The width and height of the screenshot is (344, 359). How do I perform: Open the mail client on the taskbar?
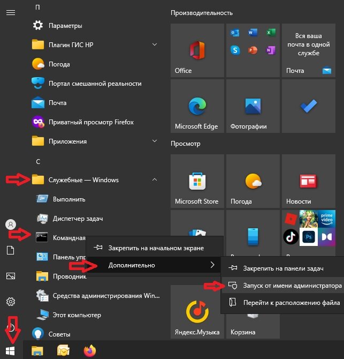pyautogui.click(x=63, y=350)
